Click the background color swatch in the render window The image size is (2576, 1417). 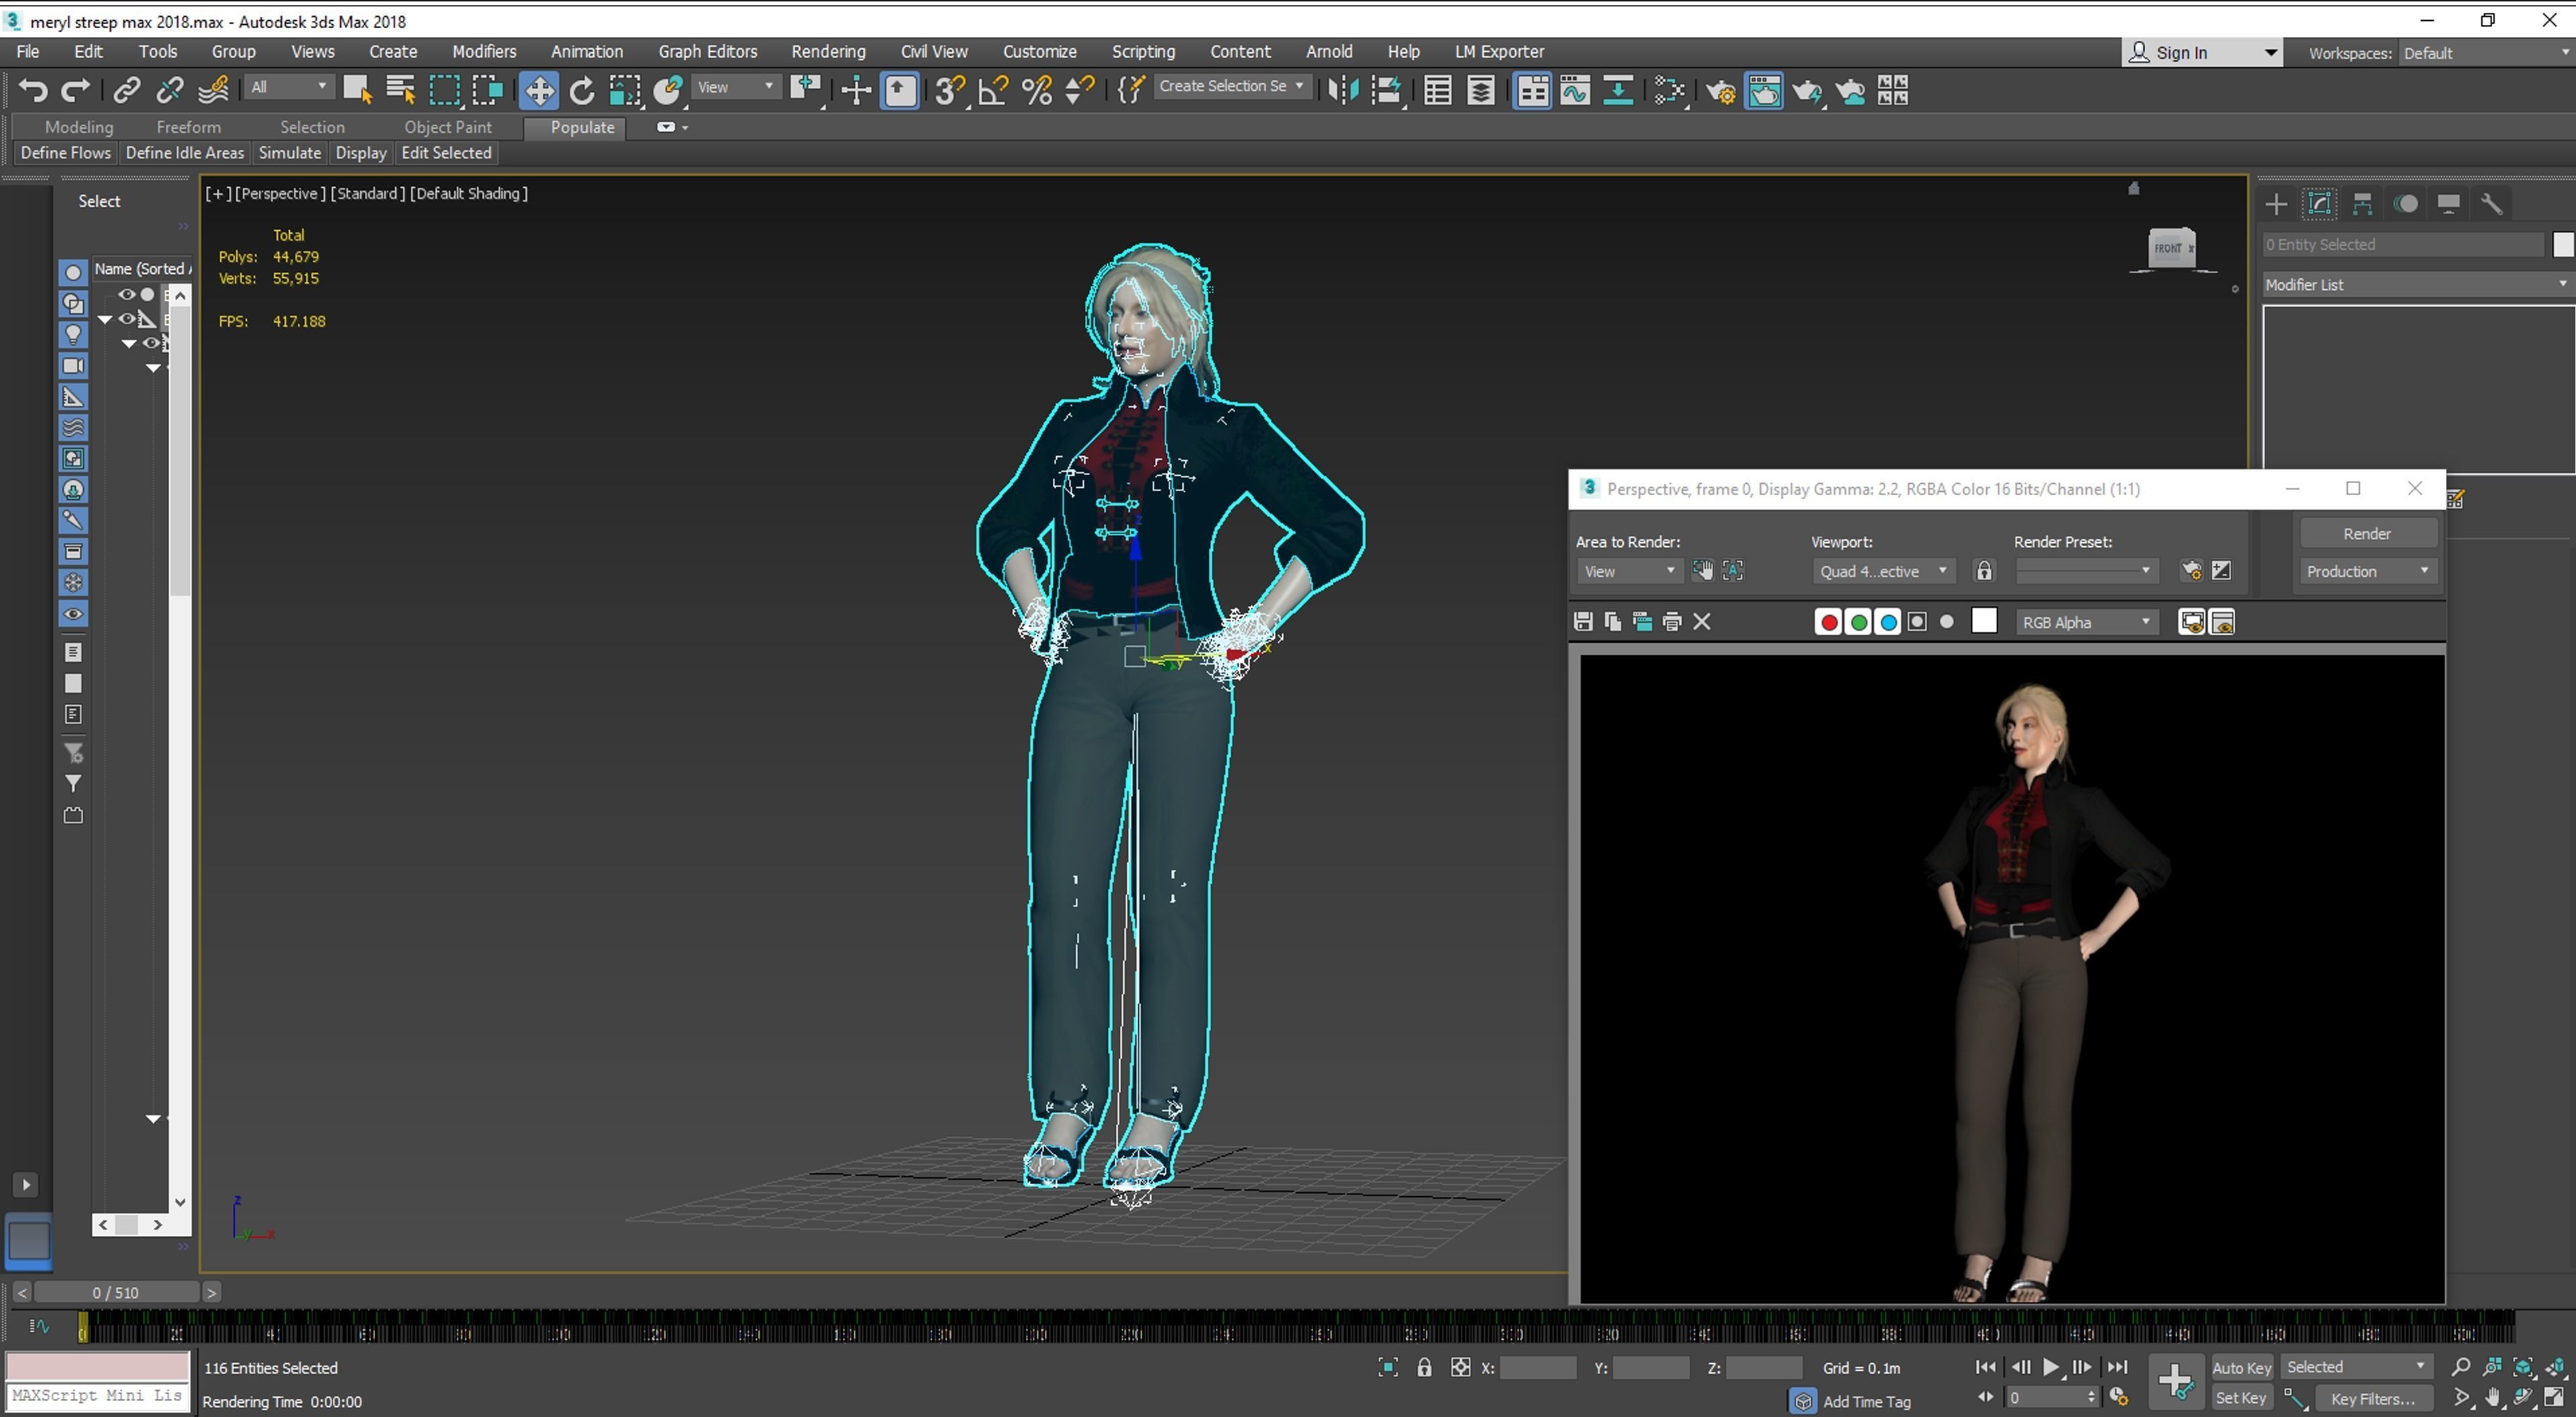click(1984, 621)
